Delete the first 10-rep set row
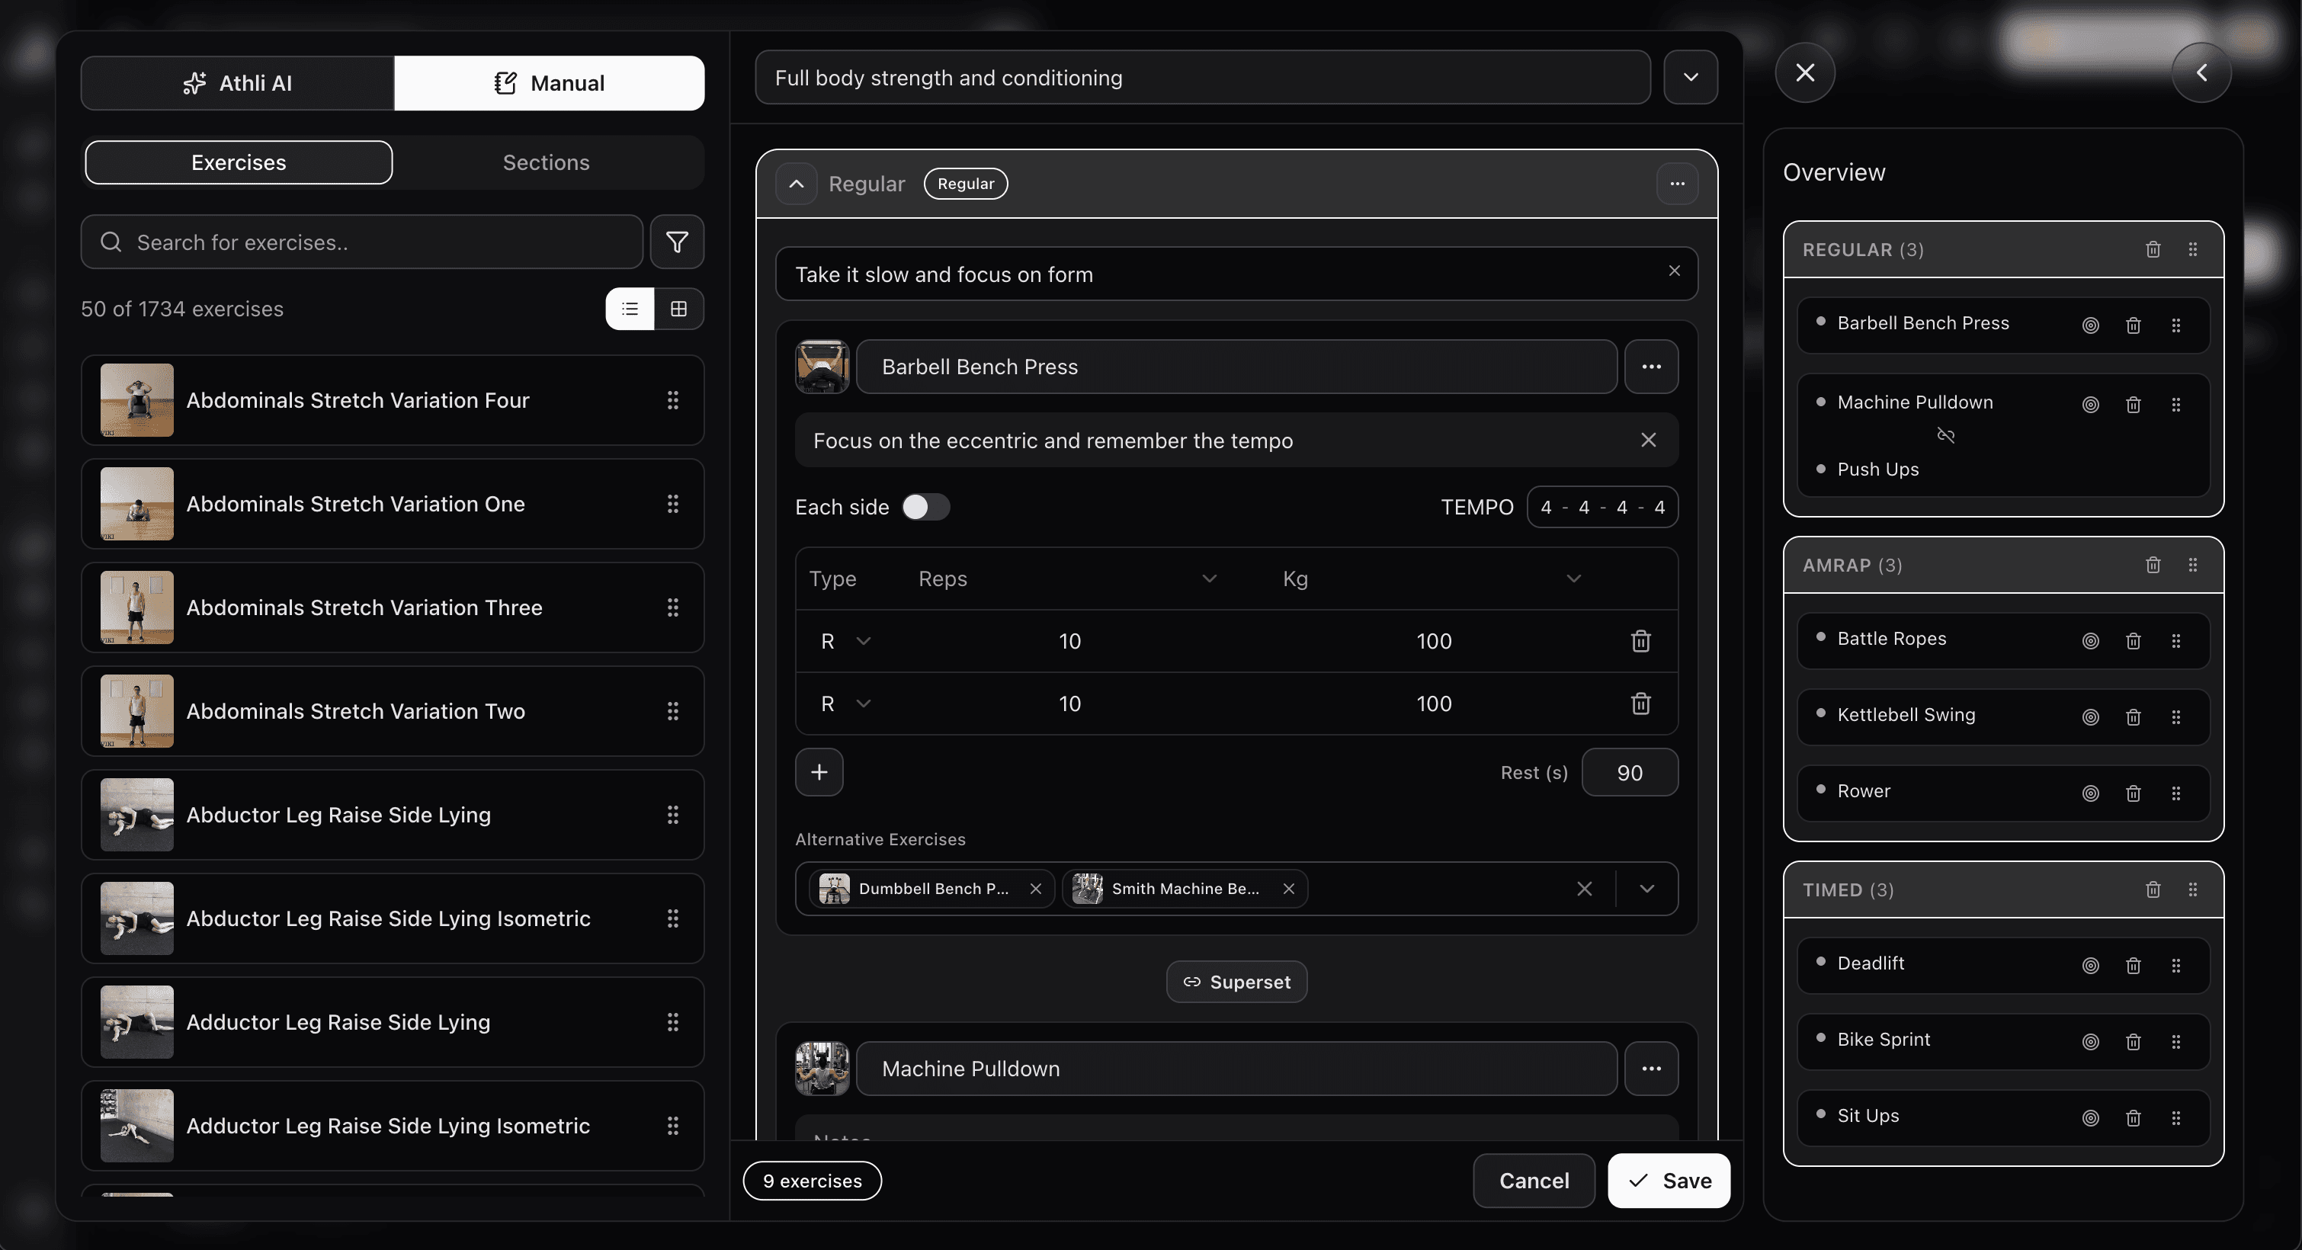 pos(1640,641)
